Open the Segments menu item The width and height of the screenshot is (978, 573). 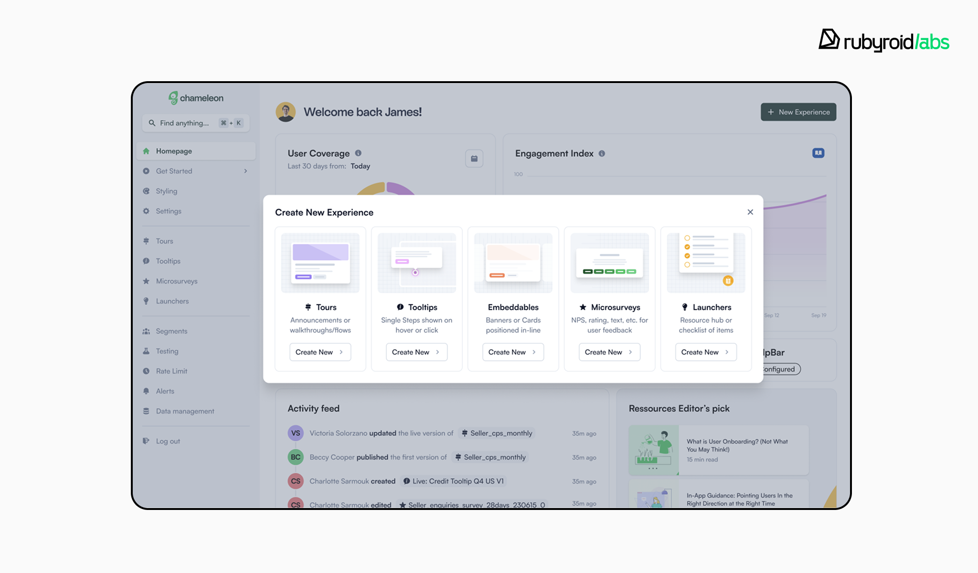point(171,331)
